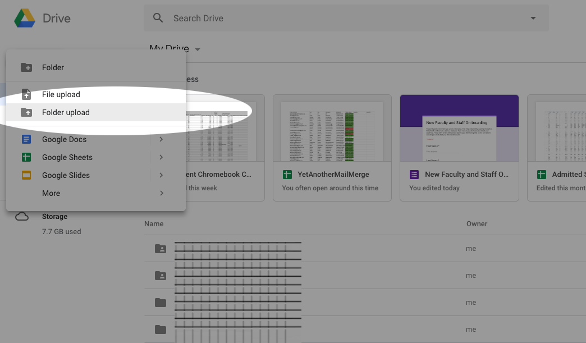Click the Storage cloud icon

pos(22,217)
